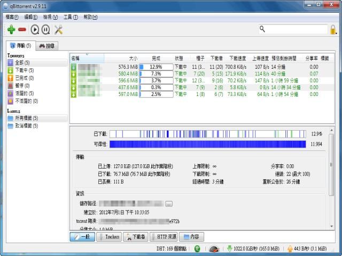Sort torrents by the 名稱 column header
Viewport: 342px width, 256px height.
pyautogui.click(x=76, y=58)
